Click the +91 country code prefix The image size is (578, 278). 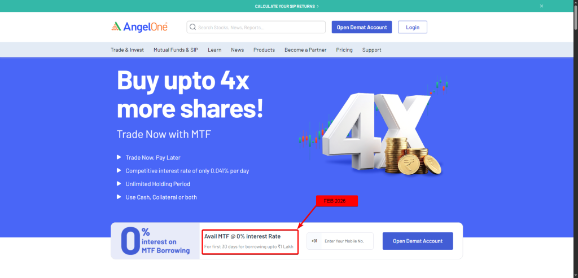click(314, 241)
